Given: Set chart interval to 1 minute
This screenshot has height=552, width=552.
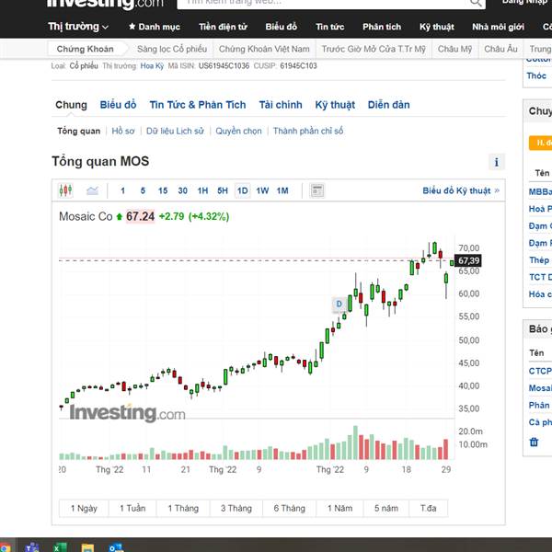Looking at the screenshot, I should click(x=122, y=190).
